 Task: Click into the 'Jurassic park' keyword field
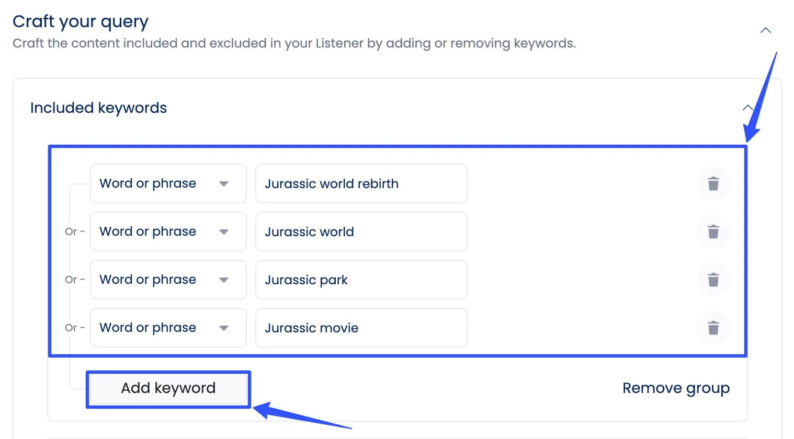click(x=361, y=280)
